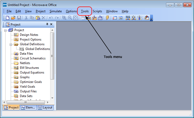Switch to the Project bottom tab
The image size is (194, 118).
click(x=11, y=108)
